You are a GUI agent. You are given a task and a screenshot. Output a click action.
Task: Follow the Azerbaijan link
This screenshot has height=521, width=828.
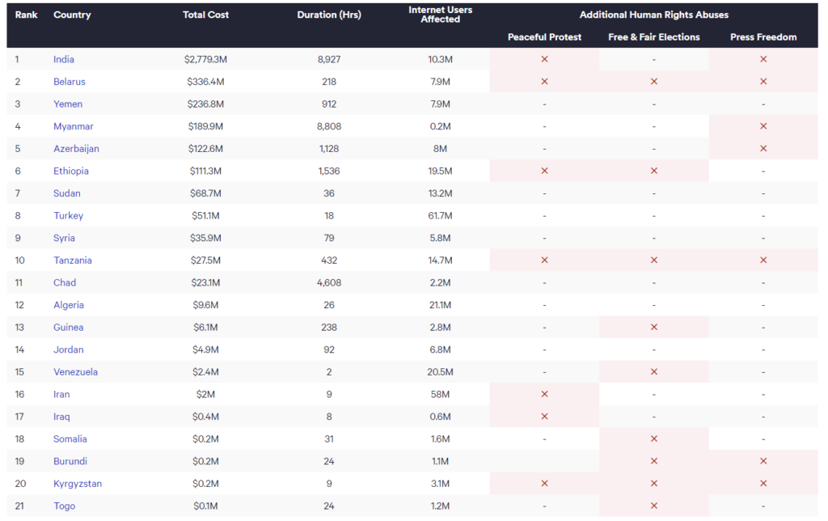coord(76,149)
